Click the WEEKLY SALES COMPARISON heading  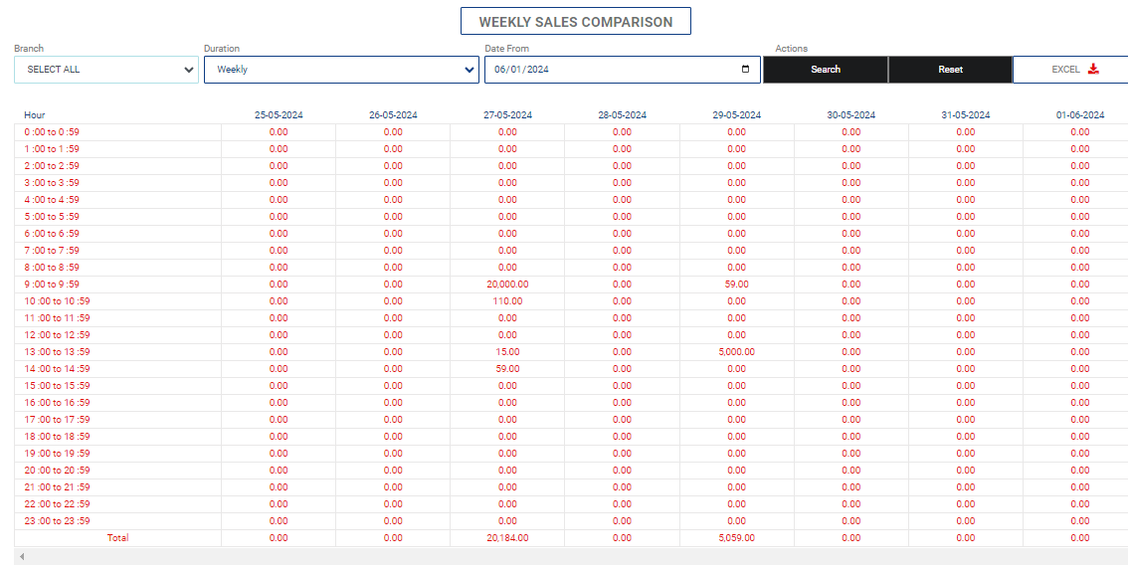tap(575, 20)
